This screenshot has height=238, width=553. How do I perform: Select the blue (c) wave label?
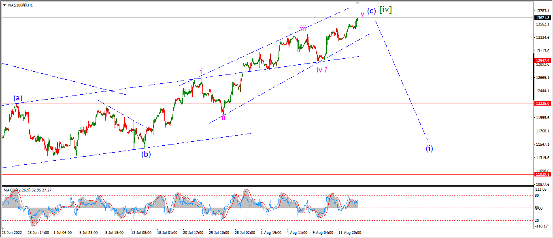372,11
